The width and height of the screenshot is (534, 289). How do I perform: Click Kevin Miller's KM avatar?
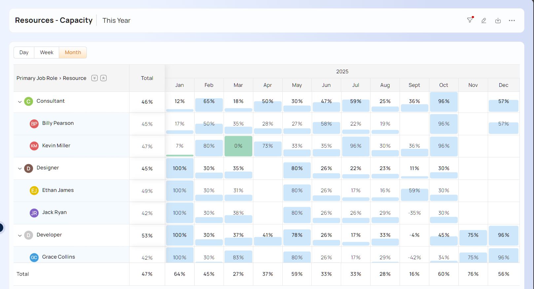pos(34,146)
